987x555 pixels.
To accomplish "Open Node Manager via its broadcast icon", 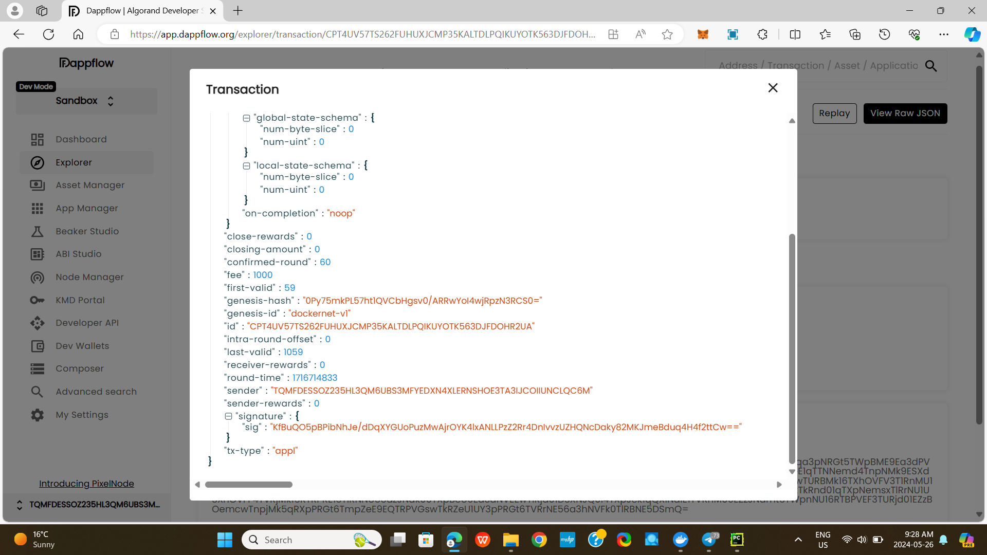I will click(x=37, y=277).
